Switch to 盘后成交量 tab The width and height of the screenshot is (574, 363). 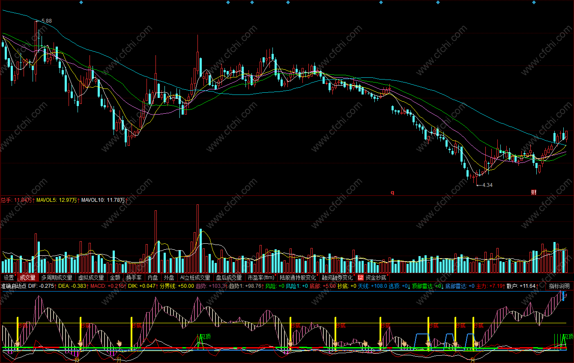tap(229, 277)
